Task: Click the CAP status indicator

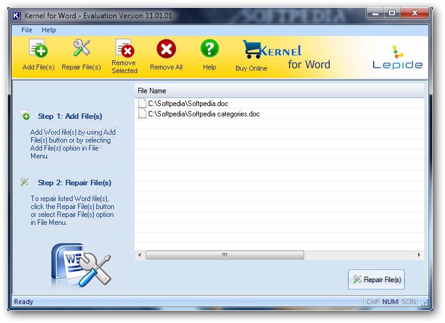Action: [x=372, y=302]
